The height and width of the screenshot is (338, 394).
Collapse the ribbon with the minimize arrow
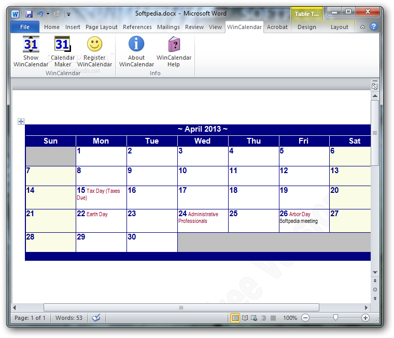pyautogui.click(x=362, y=27)
